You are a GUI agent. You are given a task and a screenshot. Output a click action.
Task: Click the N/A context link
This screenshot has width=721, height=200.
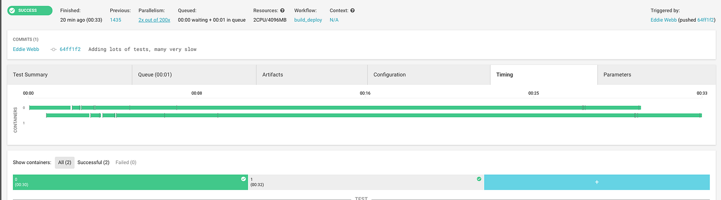[334, 20]
